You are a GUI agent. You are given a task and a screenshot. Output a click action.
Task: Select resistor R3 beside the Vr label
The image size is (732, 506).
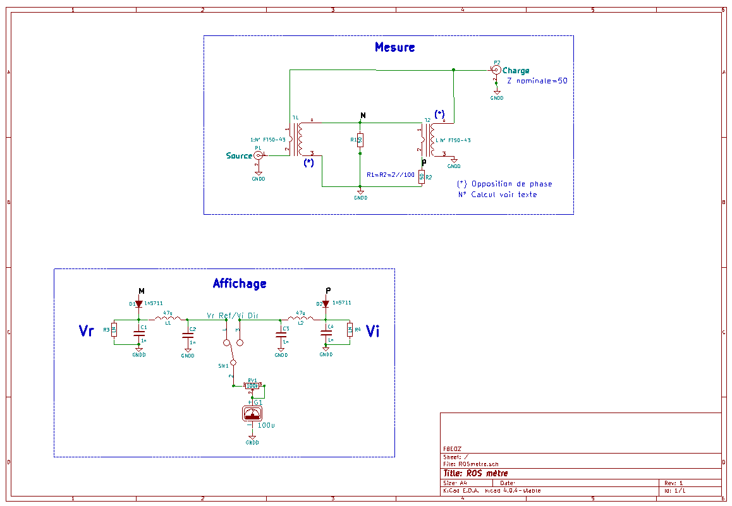click(114, 328)
